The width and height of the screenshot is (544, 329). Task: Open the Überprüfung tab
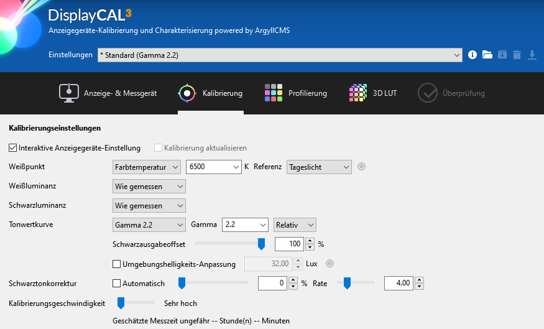(451, 93)
